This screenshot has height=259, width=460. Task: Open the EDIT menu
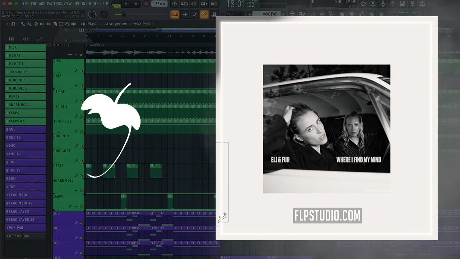click(34, 4)
